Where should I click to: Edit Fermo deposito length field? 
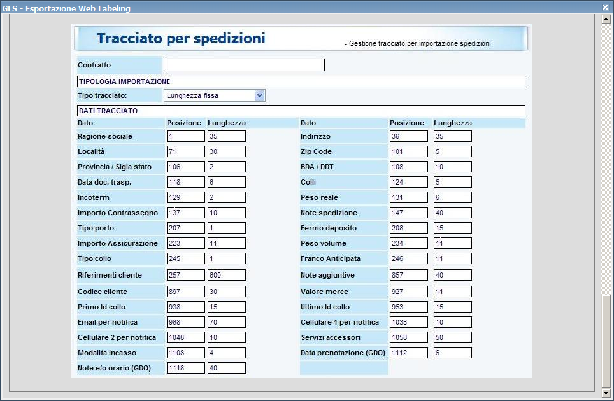[453, 228]
